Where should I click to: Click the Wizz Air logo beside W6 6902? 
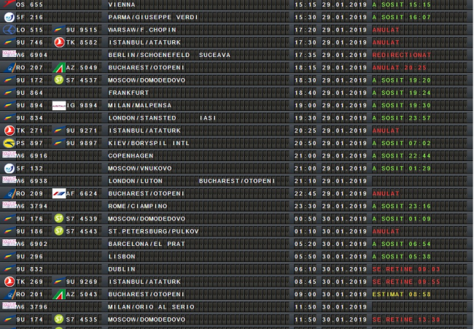[9, 243]
